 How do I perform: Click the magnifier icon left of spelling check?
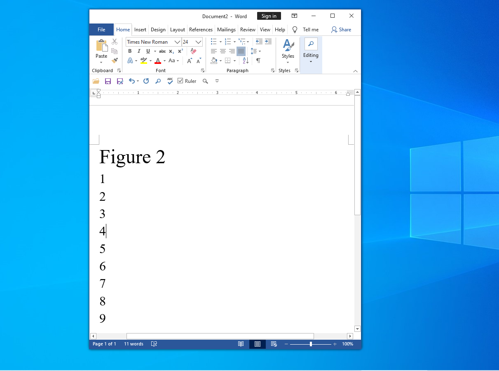click(x=158, y=81)
